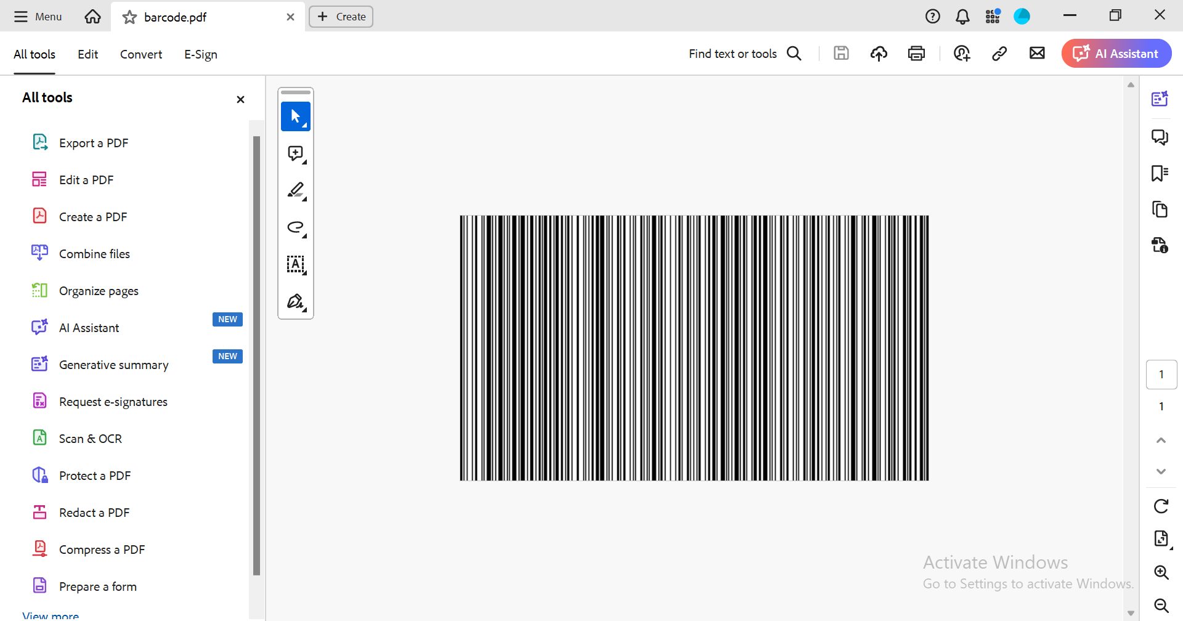Open the AI Assistant button
Screen dimensions: 1183x621
(1116, 54)
